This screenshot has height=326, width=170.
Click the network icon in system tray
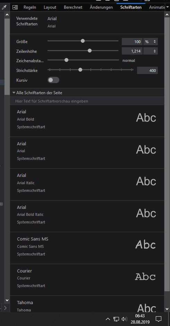point(116,319)
